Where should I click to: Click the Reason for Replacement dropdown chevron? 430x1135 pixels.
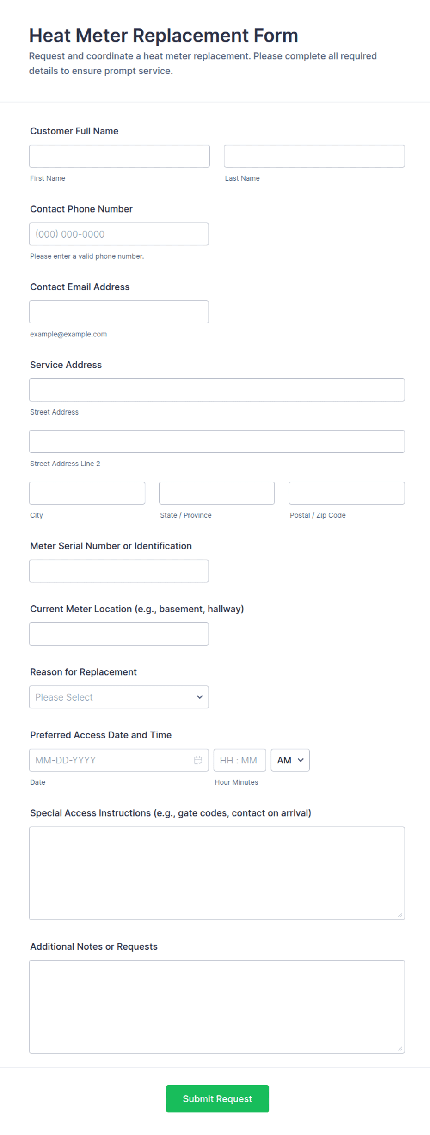pos(200,697)
